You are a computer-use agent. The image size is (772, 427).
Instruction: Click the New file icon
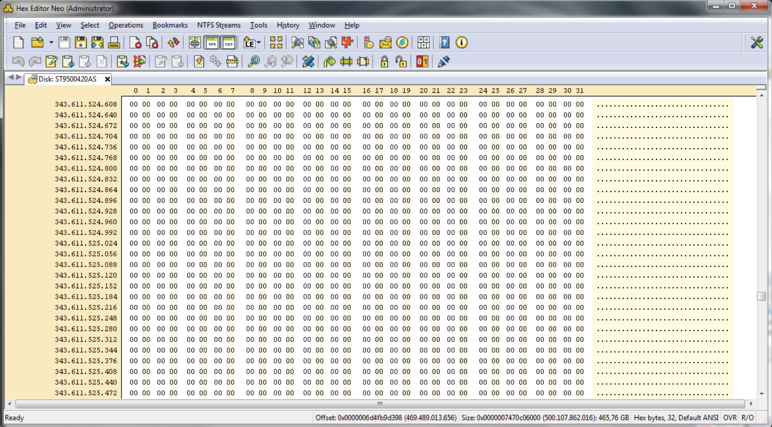point(18,43)
